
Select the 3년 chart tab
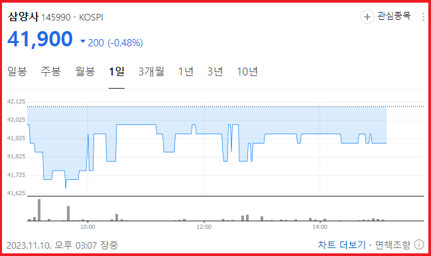pyautogui.click(x=215, y=71)
